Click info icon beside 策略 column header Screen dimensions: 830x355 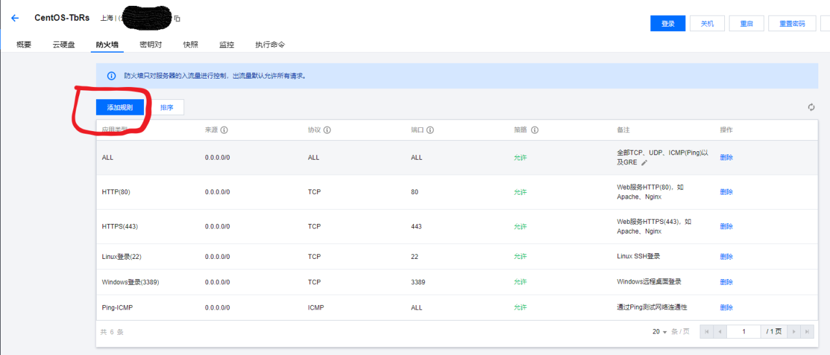click(535, 130)
